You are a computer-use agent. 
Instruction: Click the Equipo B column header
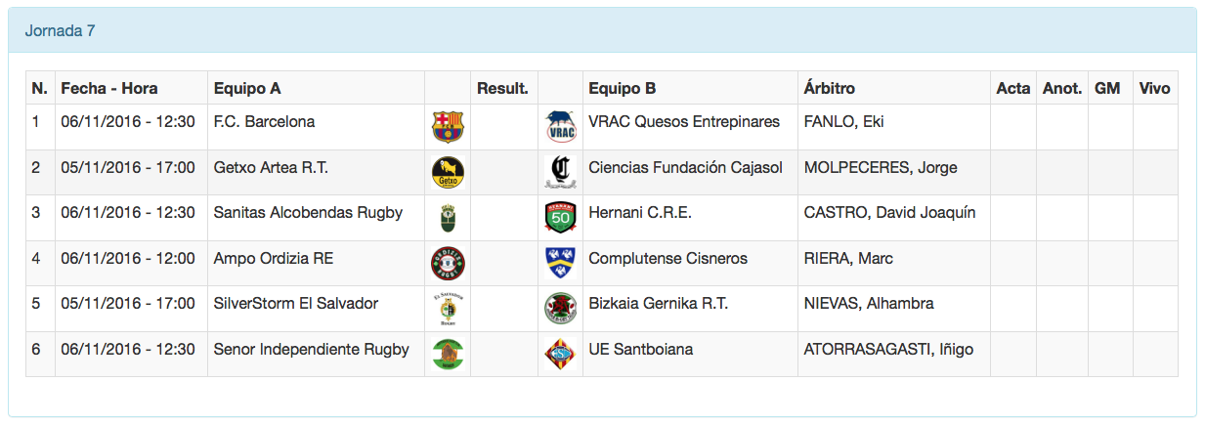[622, 88]
